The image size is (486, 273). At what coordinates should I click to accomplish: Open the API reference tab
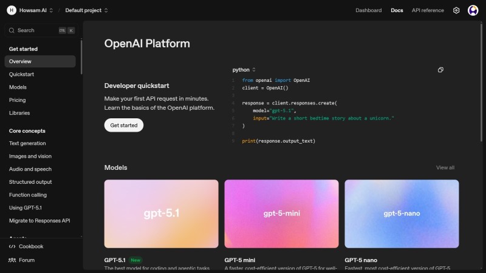tap(428, 10)
